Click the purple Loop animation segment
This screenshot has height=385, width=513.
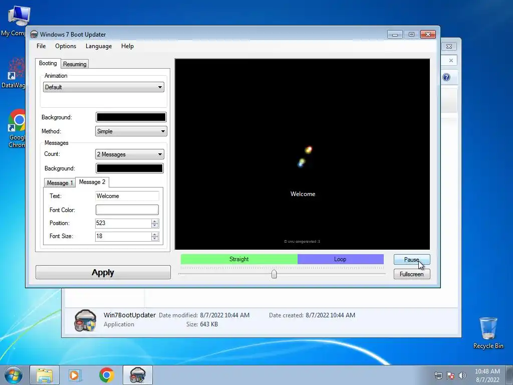[340, 259]
